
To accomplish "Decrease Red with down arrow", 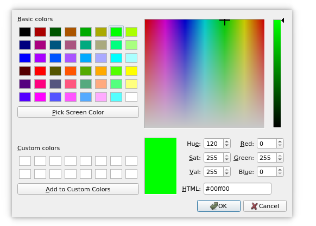I will [x=280, y=145].
